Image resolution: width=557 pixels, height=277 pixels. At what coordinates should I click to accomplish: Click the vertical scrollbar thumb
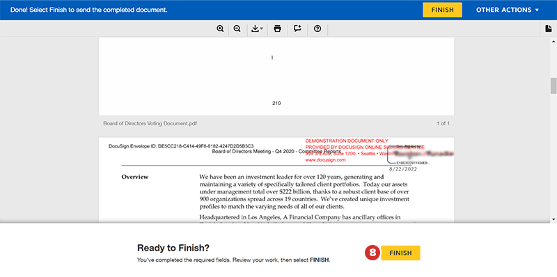point(554,86)
